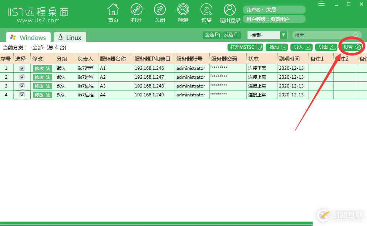Run the 检测 detect servers icon
This screenshot has height=226, width=367.
pos(183,12)
